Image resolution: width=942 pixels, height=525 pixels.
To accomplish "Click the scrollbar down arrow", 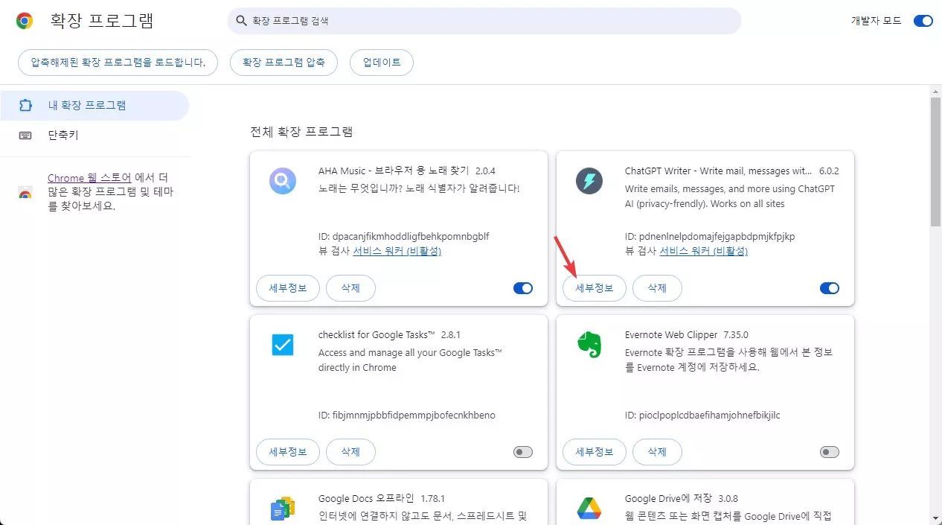I will [x=935, y=518].
